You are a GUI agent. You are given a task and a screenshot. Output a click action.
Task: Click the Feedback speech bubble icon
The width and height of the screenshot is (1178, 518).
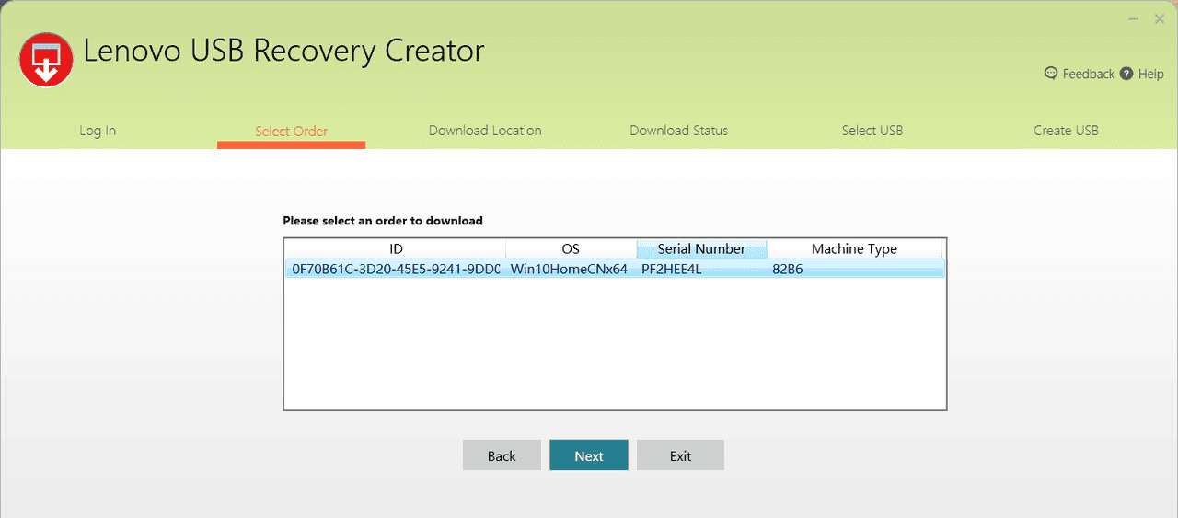[x=1051, y=74]
